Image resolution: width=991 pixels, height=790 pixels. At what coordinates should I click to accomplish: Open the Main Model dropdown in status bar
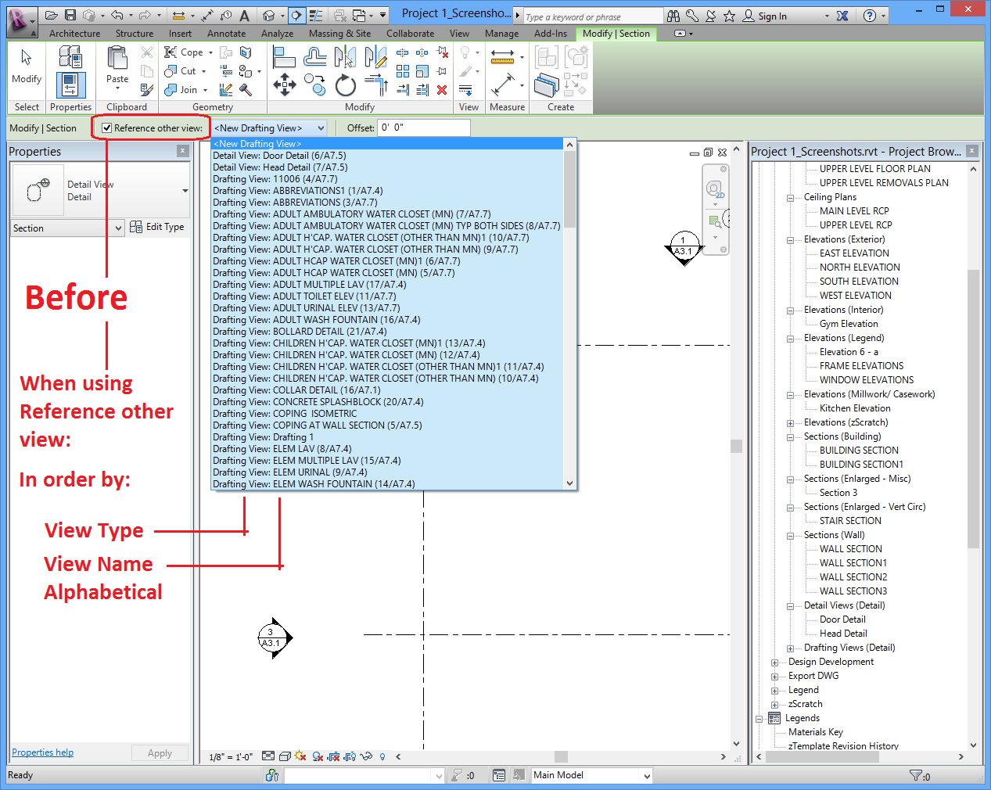pyautogui.click(x=647, y=776)
